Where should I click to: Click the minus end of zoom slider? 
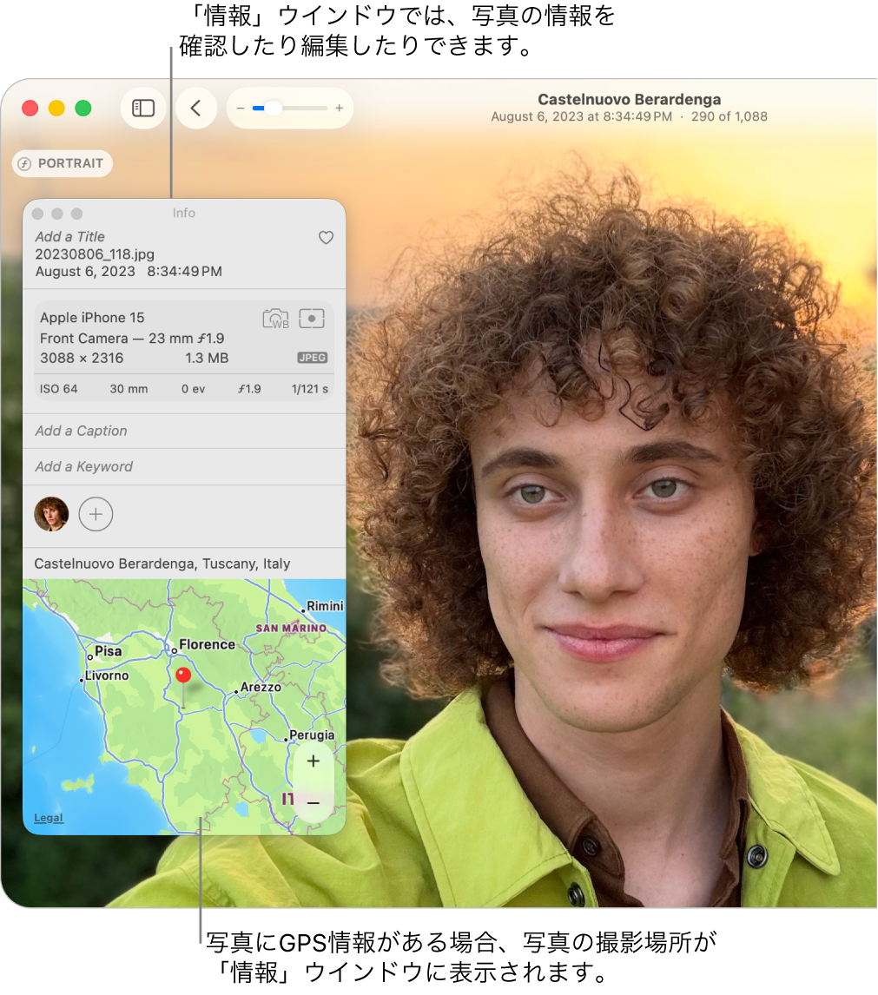(x=241, y=108)
